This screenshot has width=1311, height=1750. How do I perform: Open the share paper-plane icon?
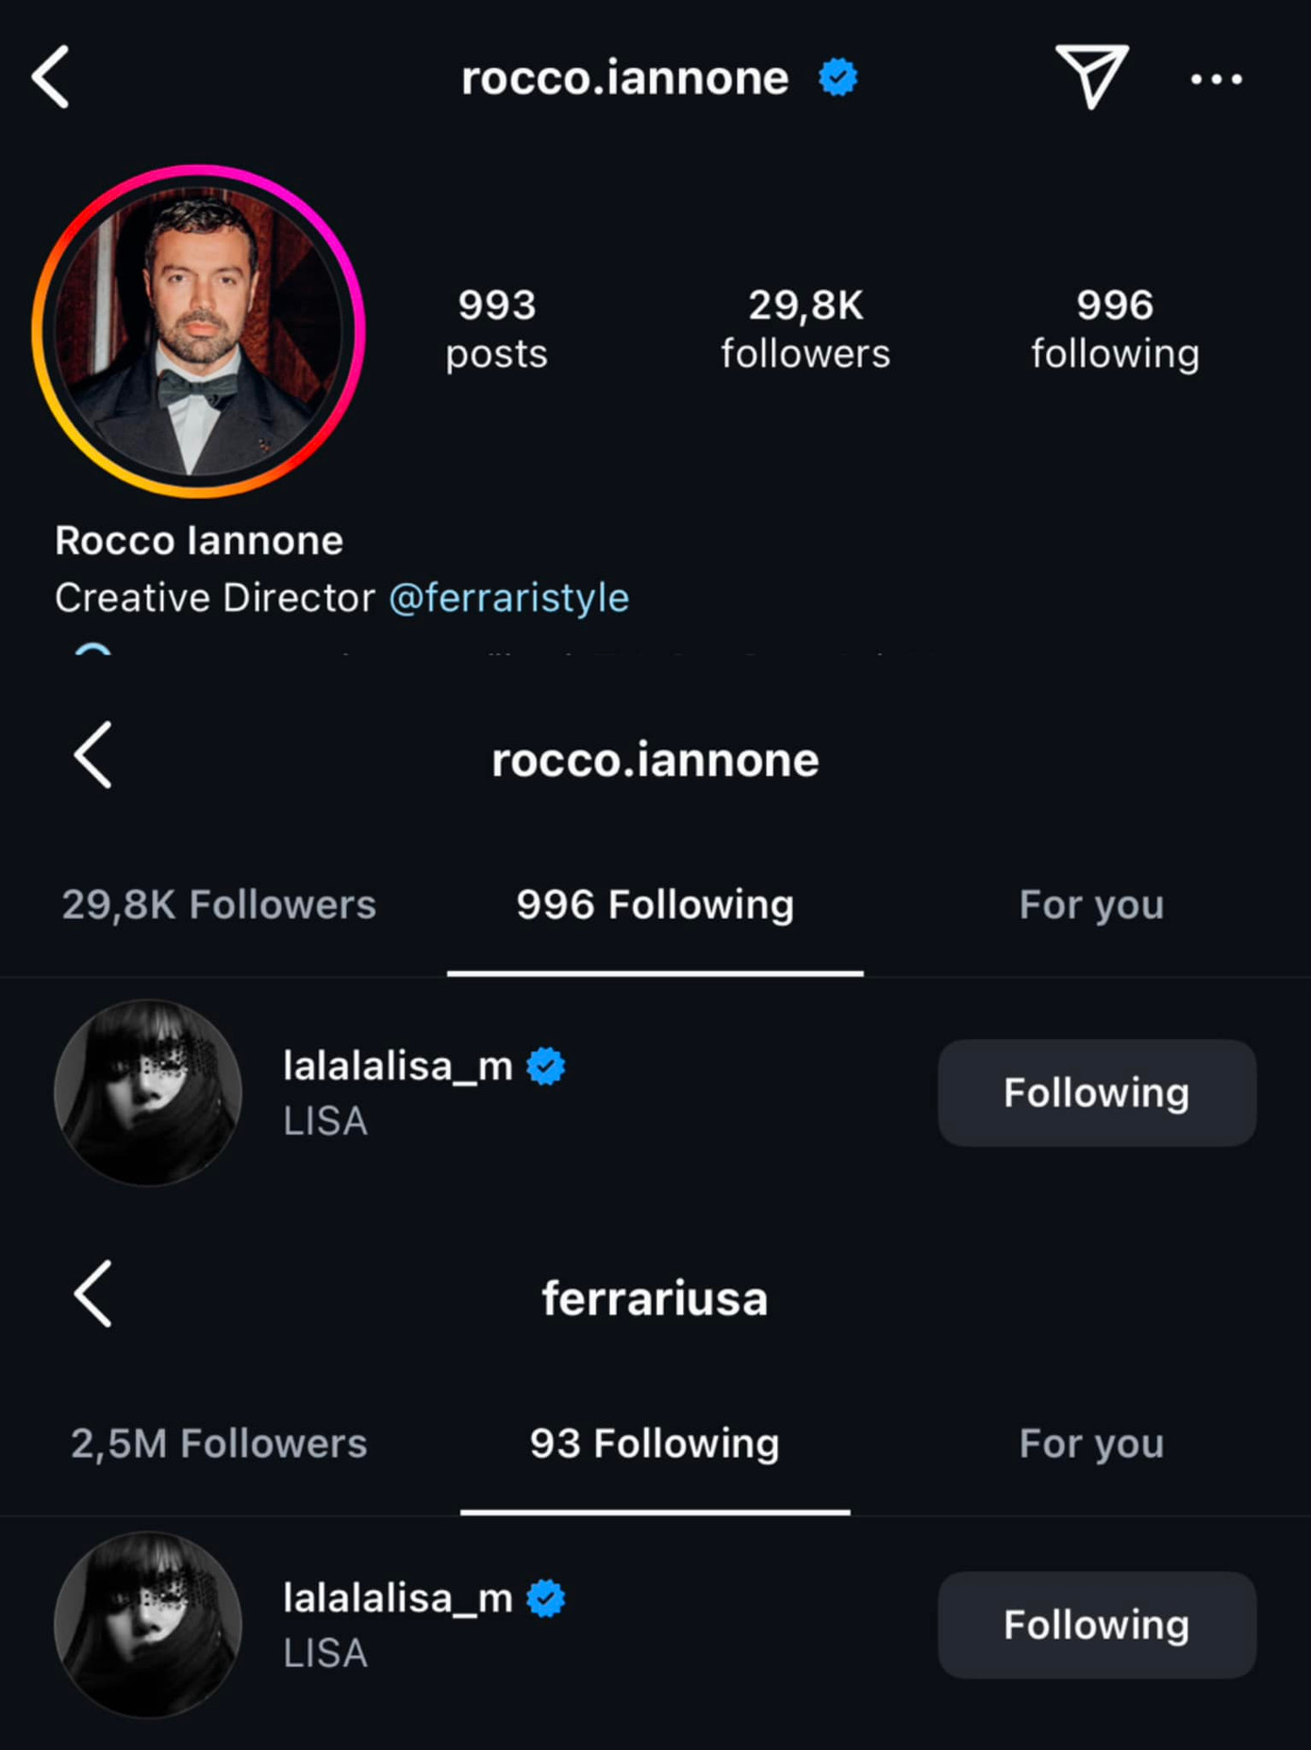pyautogui.click(x=1091, y=76)
